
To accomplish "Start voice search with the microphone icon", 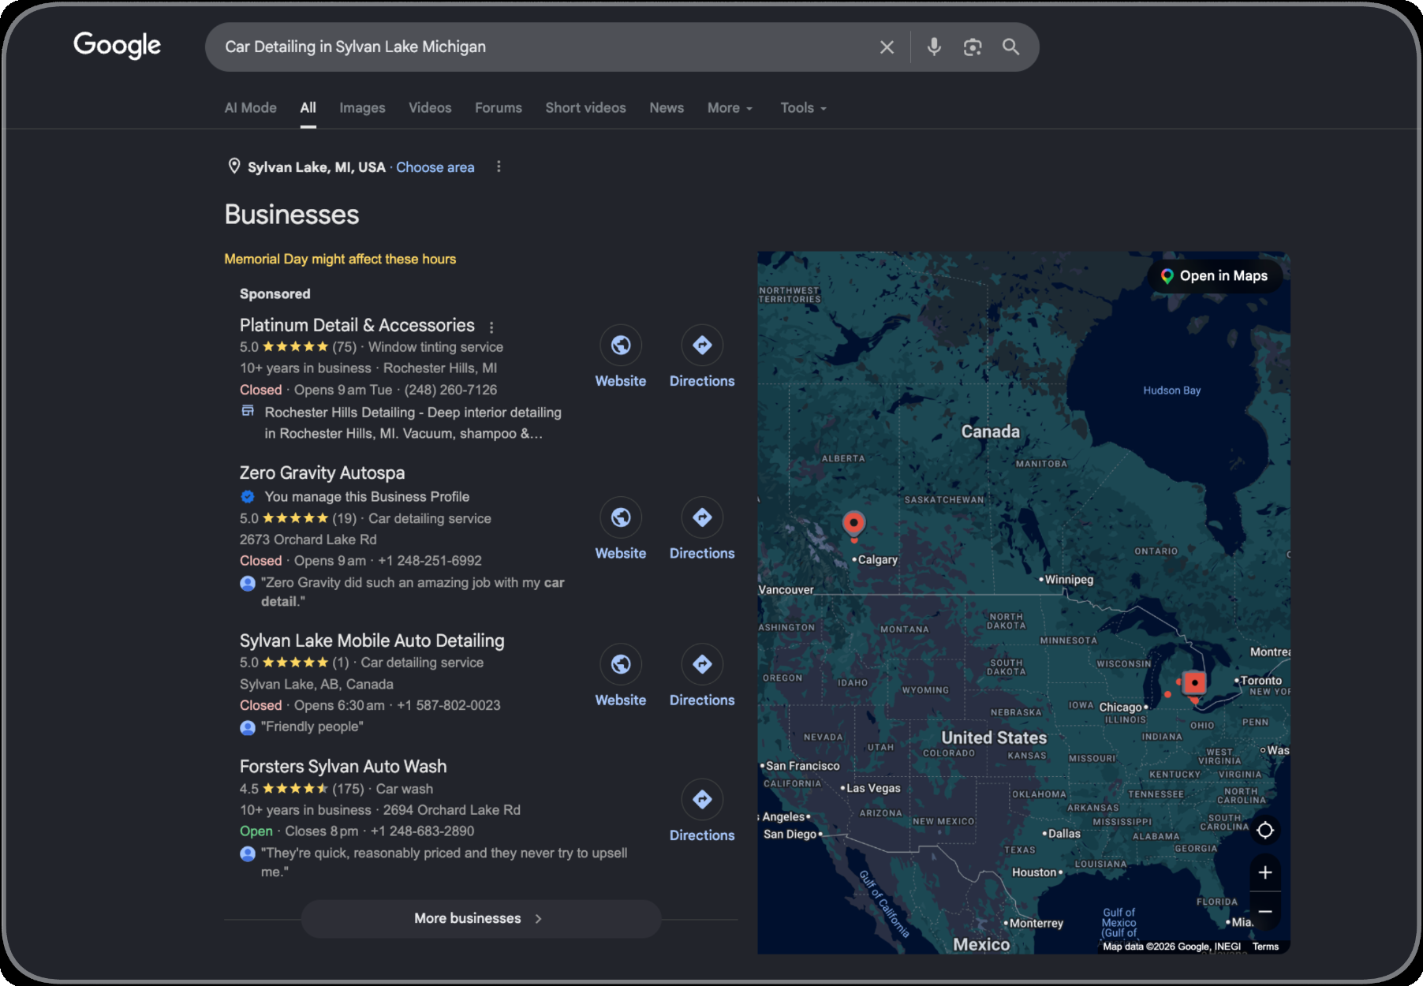I will click(934, 47).
